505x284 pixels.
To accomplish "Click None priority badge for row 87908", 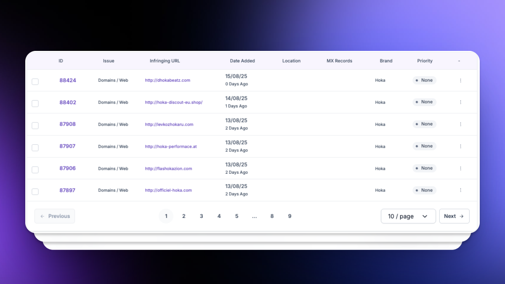I will (424, 124).
